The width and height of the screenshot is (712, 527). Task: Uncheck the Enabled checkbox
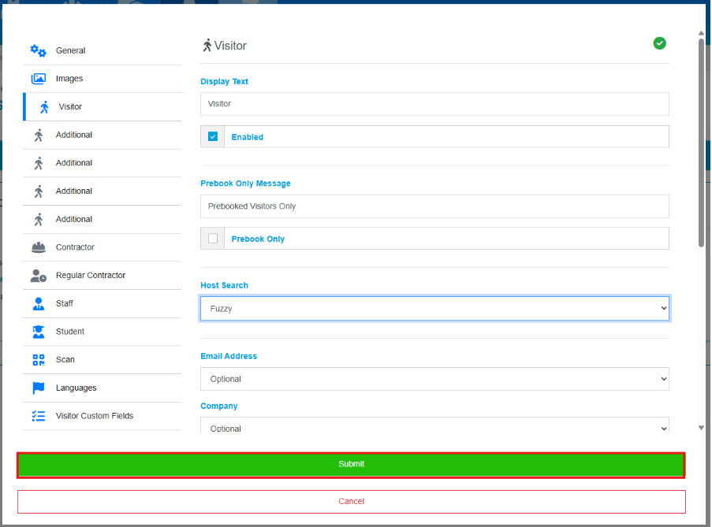pos(213,136)
